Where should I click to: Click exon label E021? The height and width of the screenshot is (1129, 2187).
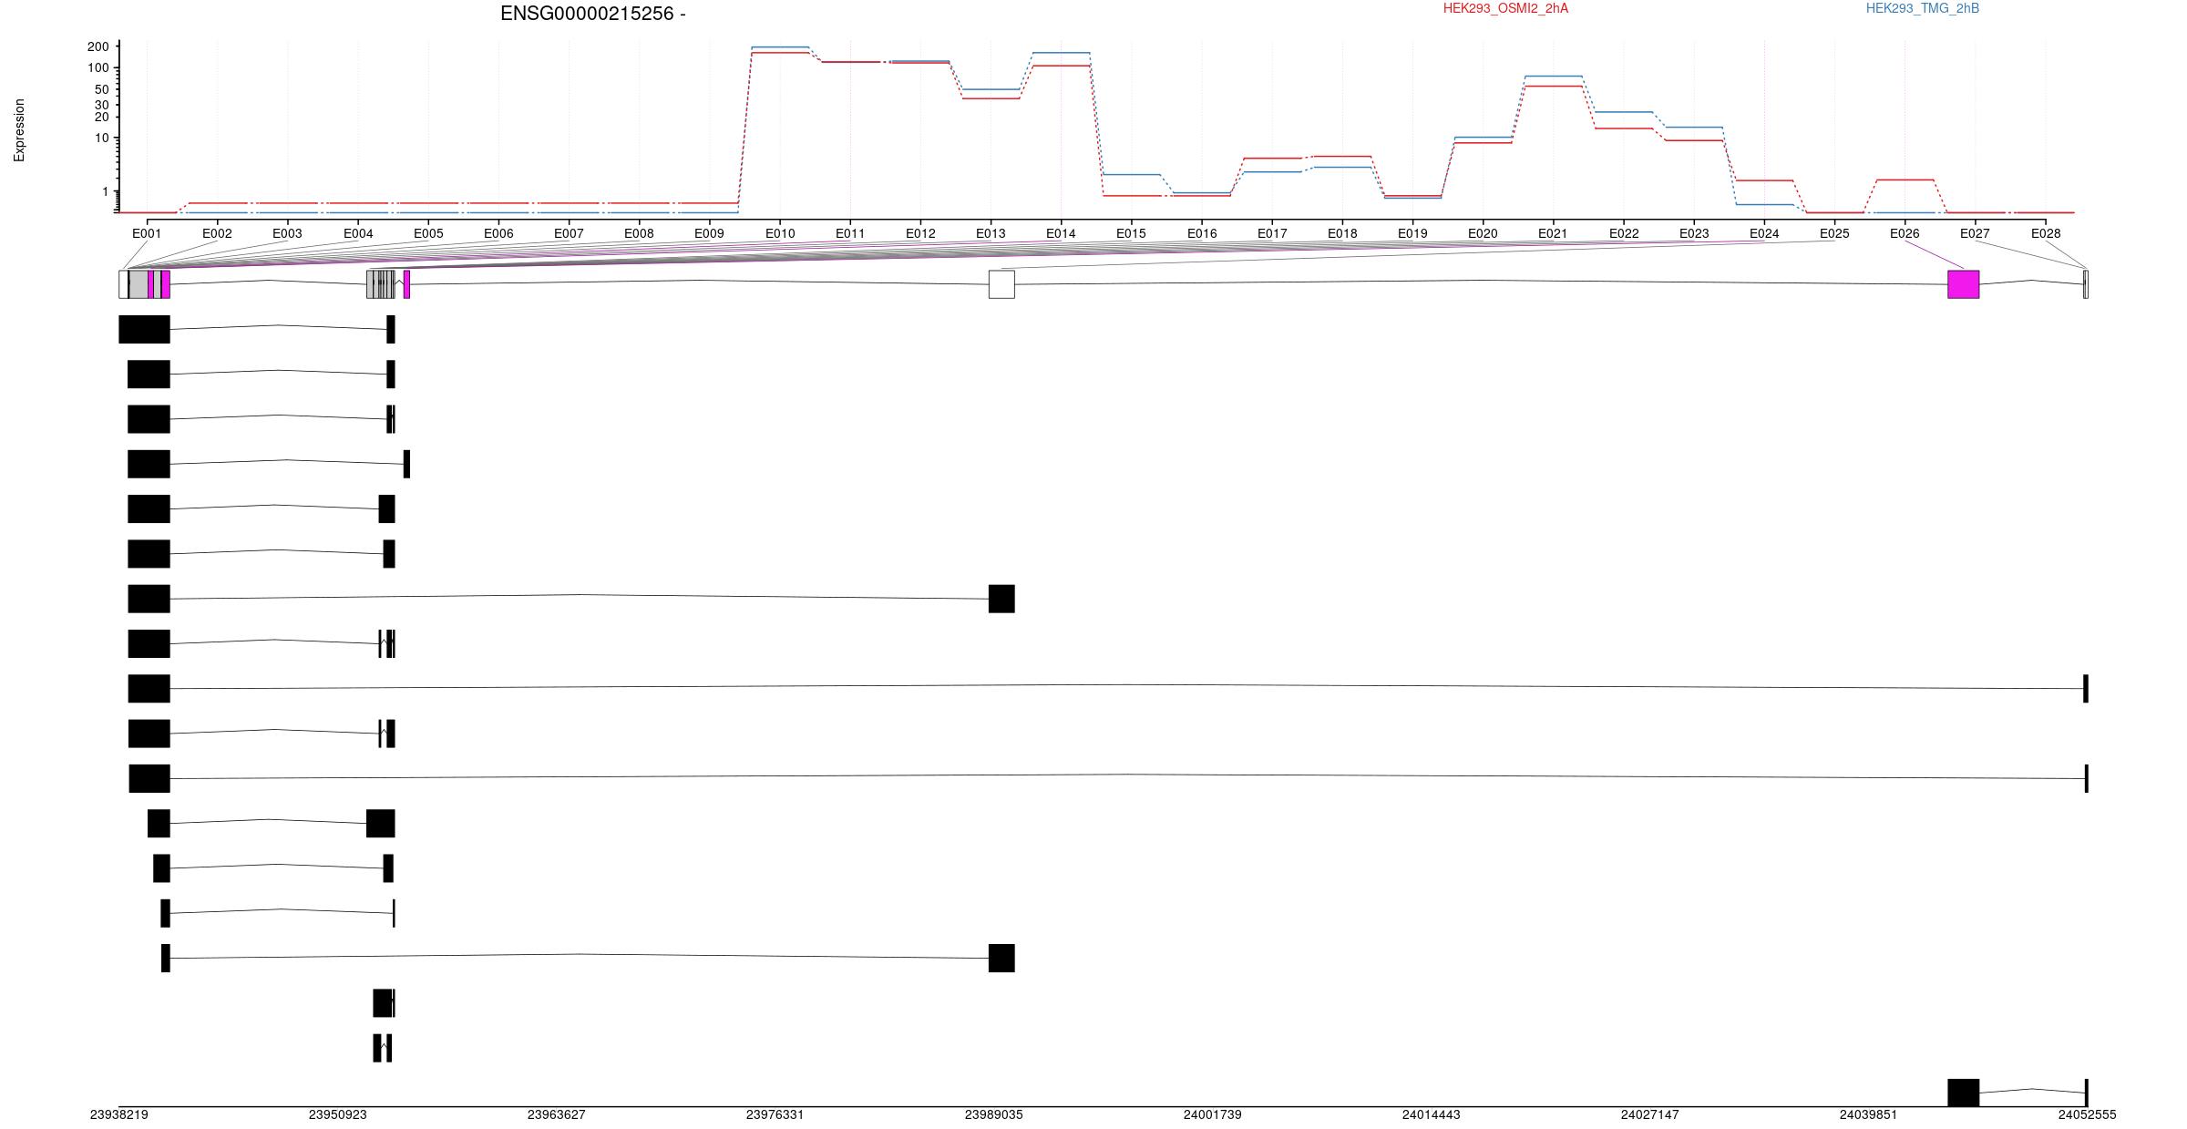pyautogui.click(x=1553, y=233)
